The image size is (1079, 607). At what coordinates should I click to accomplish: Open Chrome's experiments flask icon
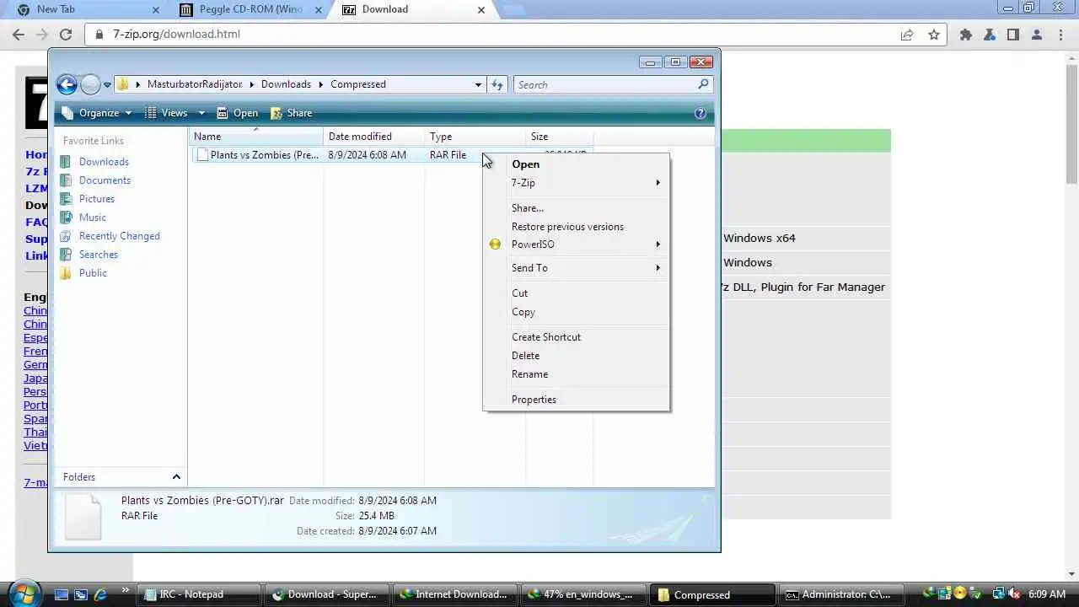coord(990,35)
